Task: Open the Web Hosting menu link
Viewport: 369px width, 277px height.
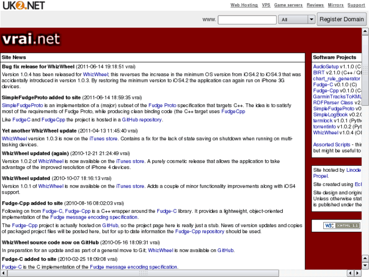Action: (x=244, y=5)
